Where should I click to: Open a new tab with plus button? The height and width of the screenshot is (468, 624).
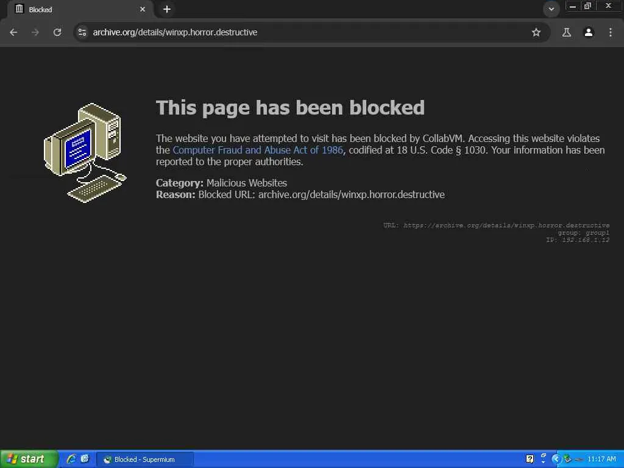[x=167, y=9]
